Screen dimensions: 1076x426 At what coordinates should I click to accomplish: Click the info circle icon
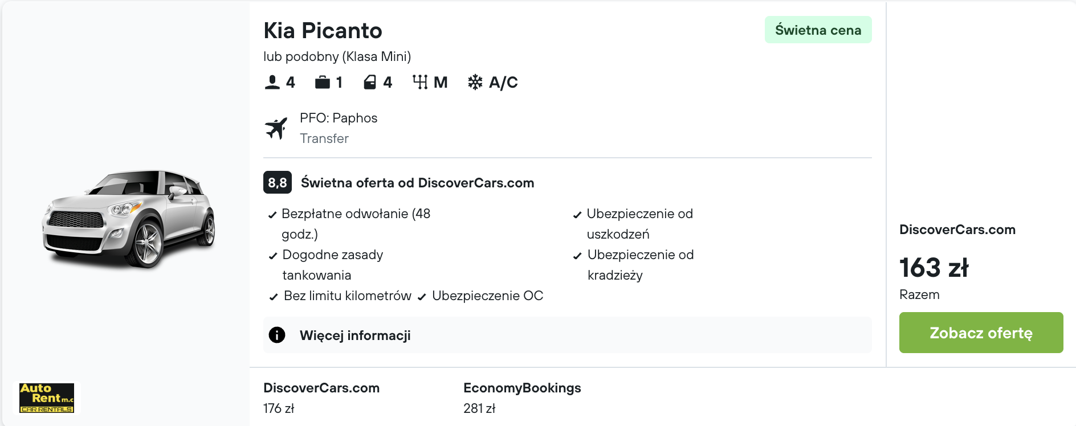coord(277,335)
